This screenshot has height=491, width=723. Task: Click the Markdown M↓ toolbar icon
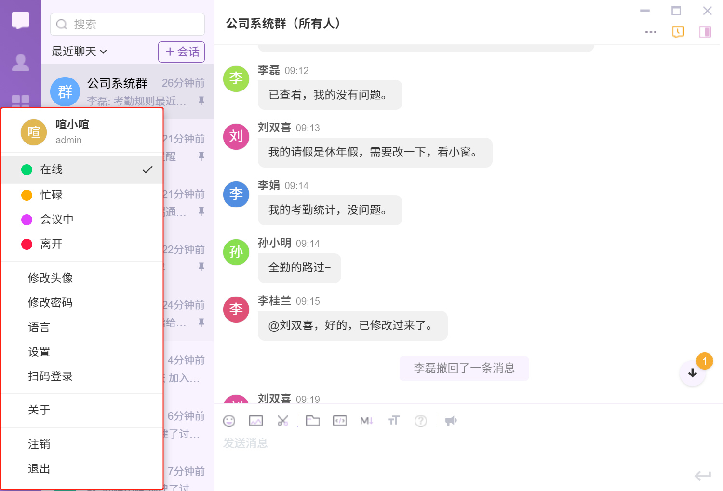point(366,421)
